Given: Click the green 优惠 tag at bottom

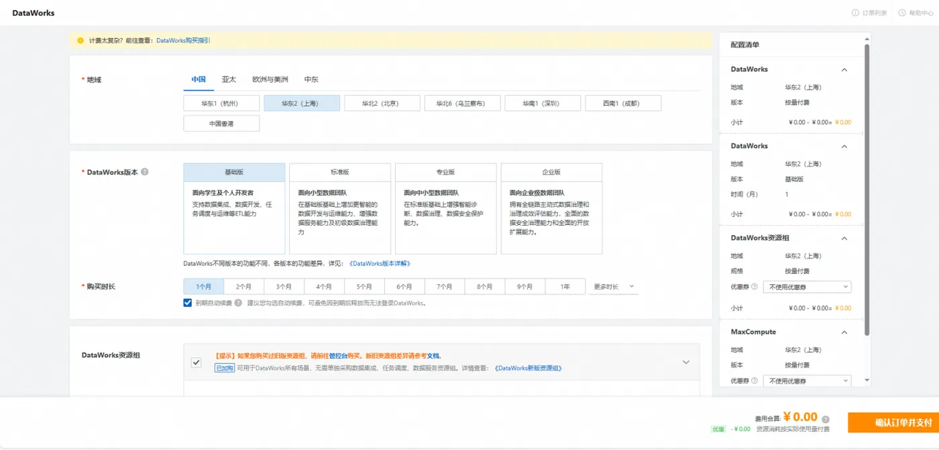Looking at the screenshot, I should [718, 429].
